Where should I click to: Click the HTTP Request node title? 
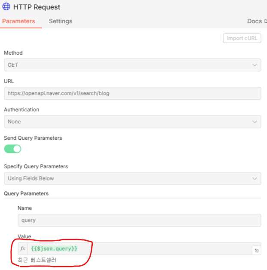point(38,7)
